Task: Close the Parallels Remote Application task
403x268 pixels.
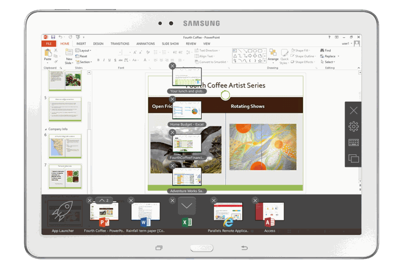Action: (x=214, y=200)
